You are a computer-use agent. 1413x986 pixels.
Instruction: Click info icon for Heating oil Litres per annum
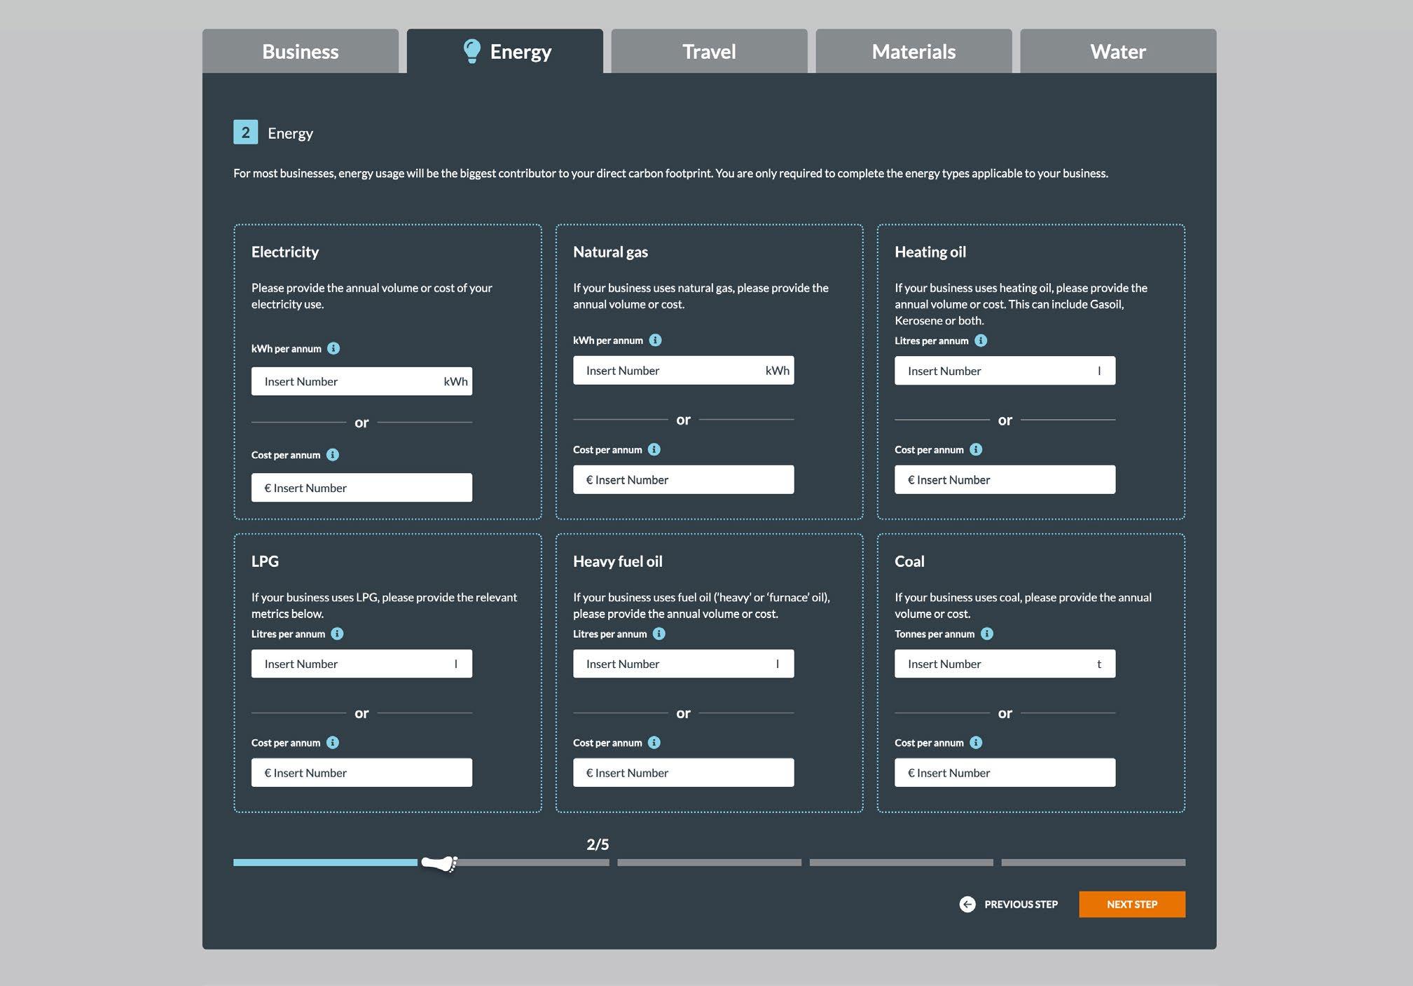pyautogui.click(x=981, y=341)
